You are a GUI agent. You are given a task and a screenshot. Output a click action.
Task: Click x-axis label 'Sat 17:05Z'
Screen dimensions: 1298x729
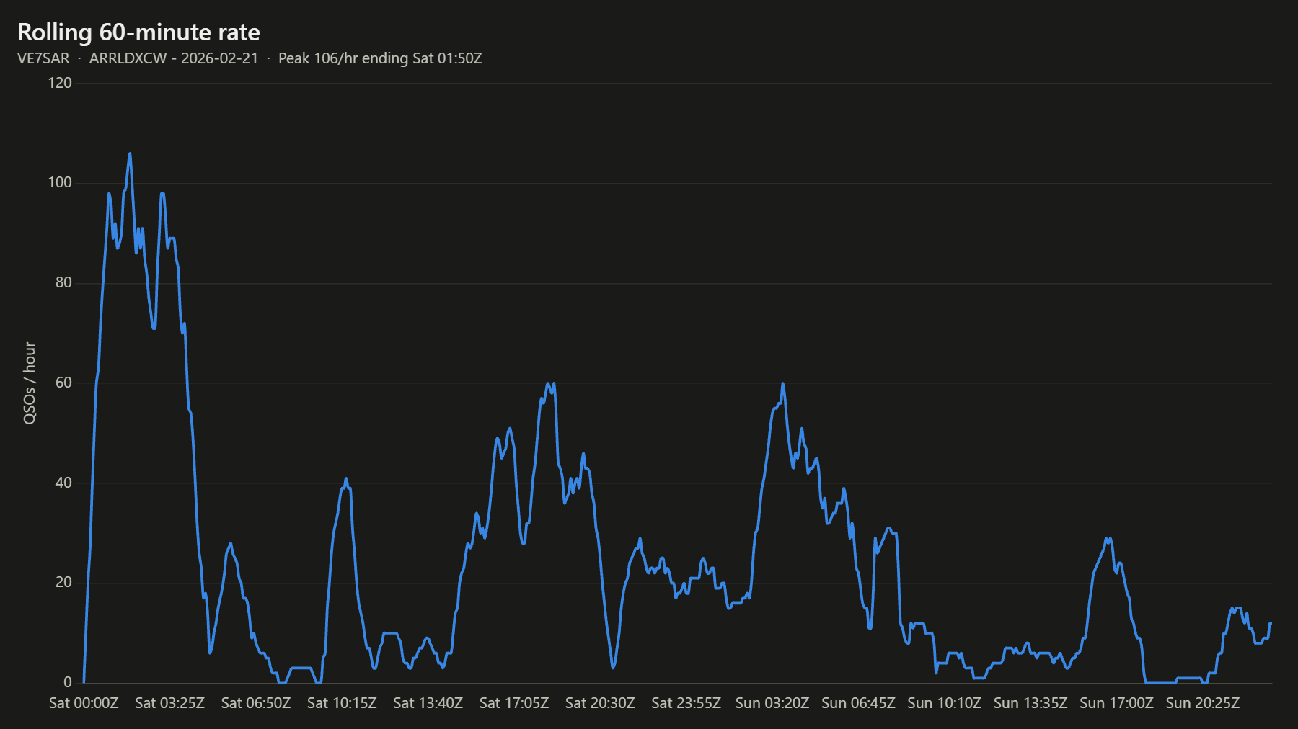coord(514,703)
